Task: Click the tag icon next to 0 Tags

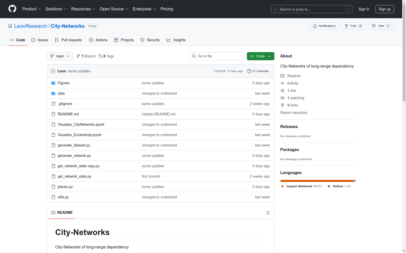Action: (100, 56)
